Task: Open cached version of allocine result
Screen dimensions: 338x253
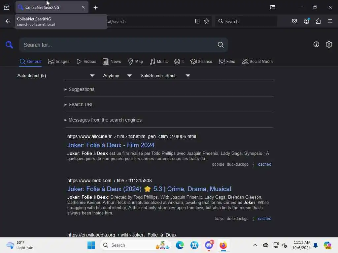Action: pyautogui.click(x=264, y=164)
